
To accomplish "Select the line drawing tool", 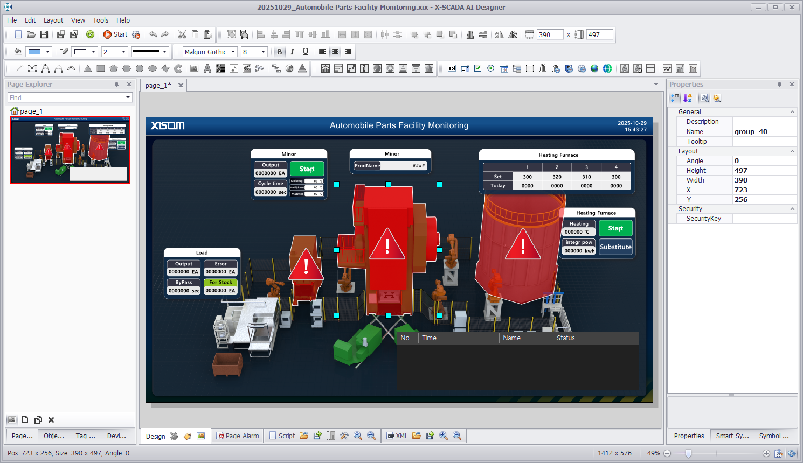I will pyautogui.click(x=19, y=68).
